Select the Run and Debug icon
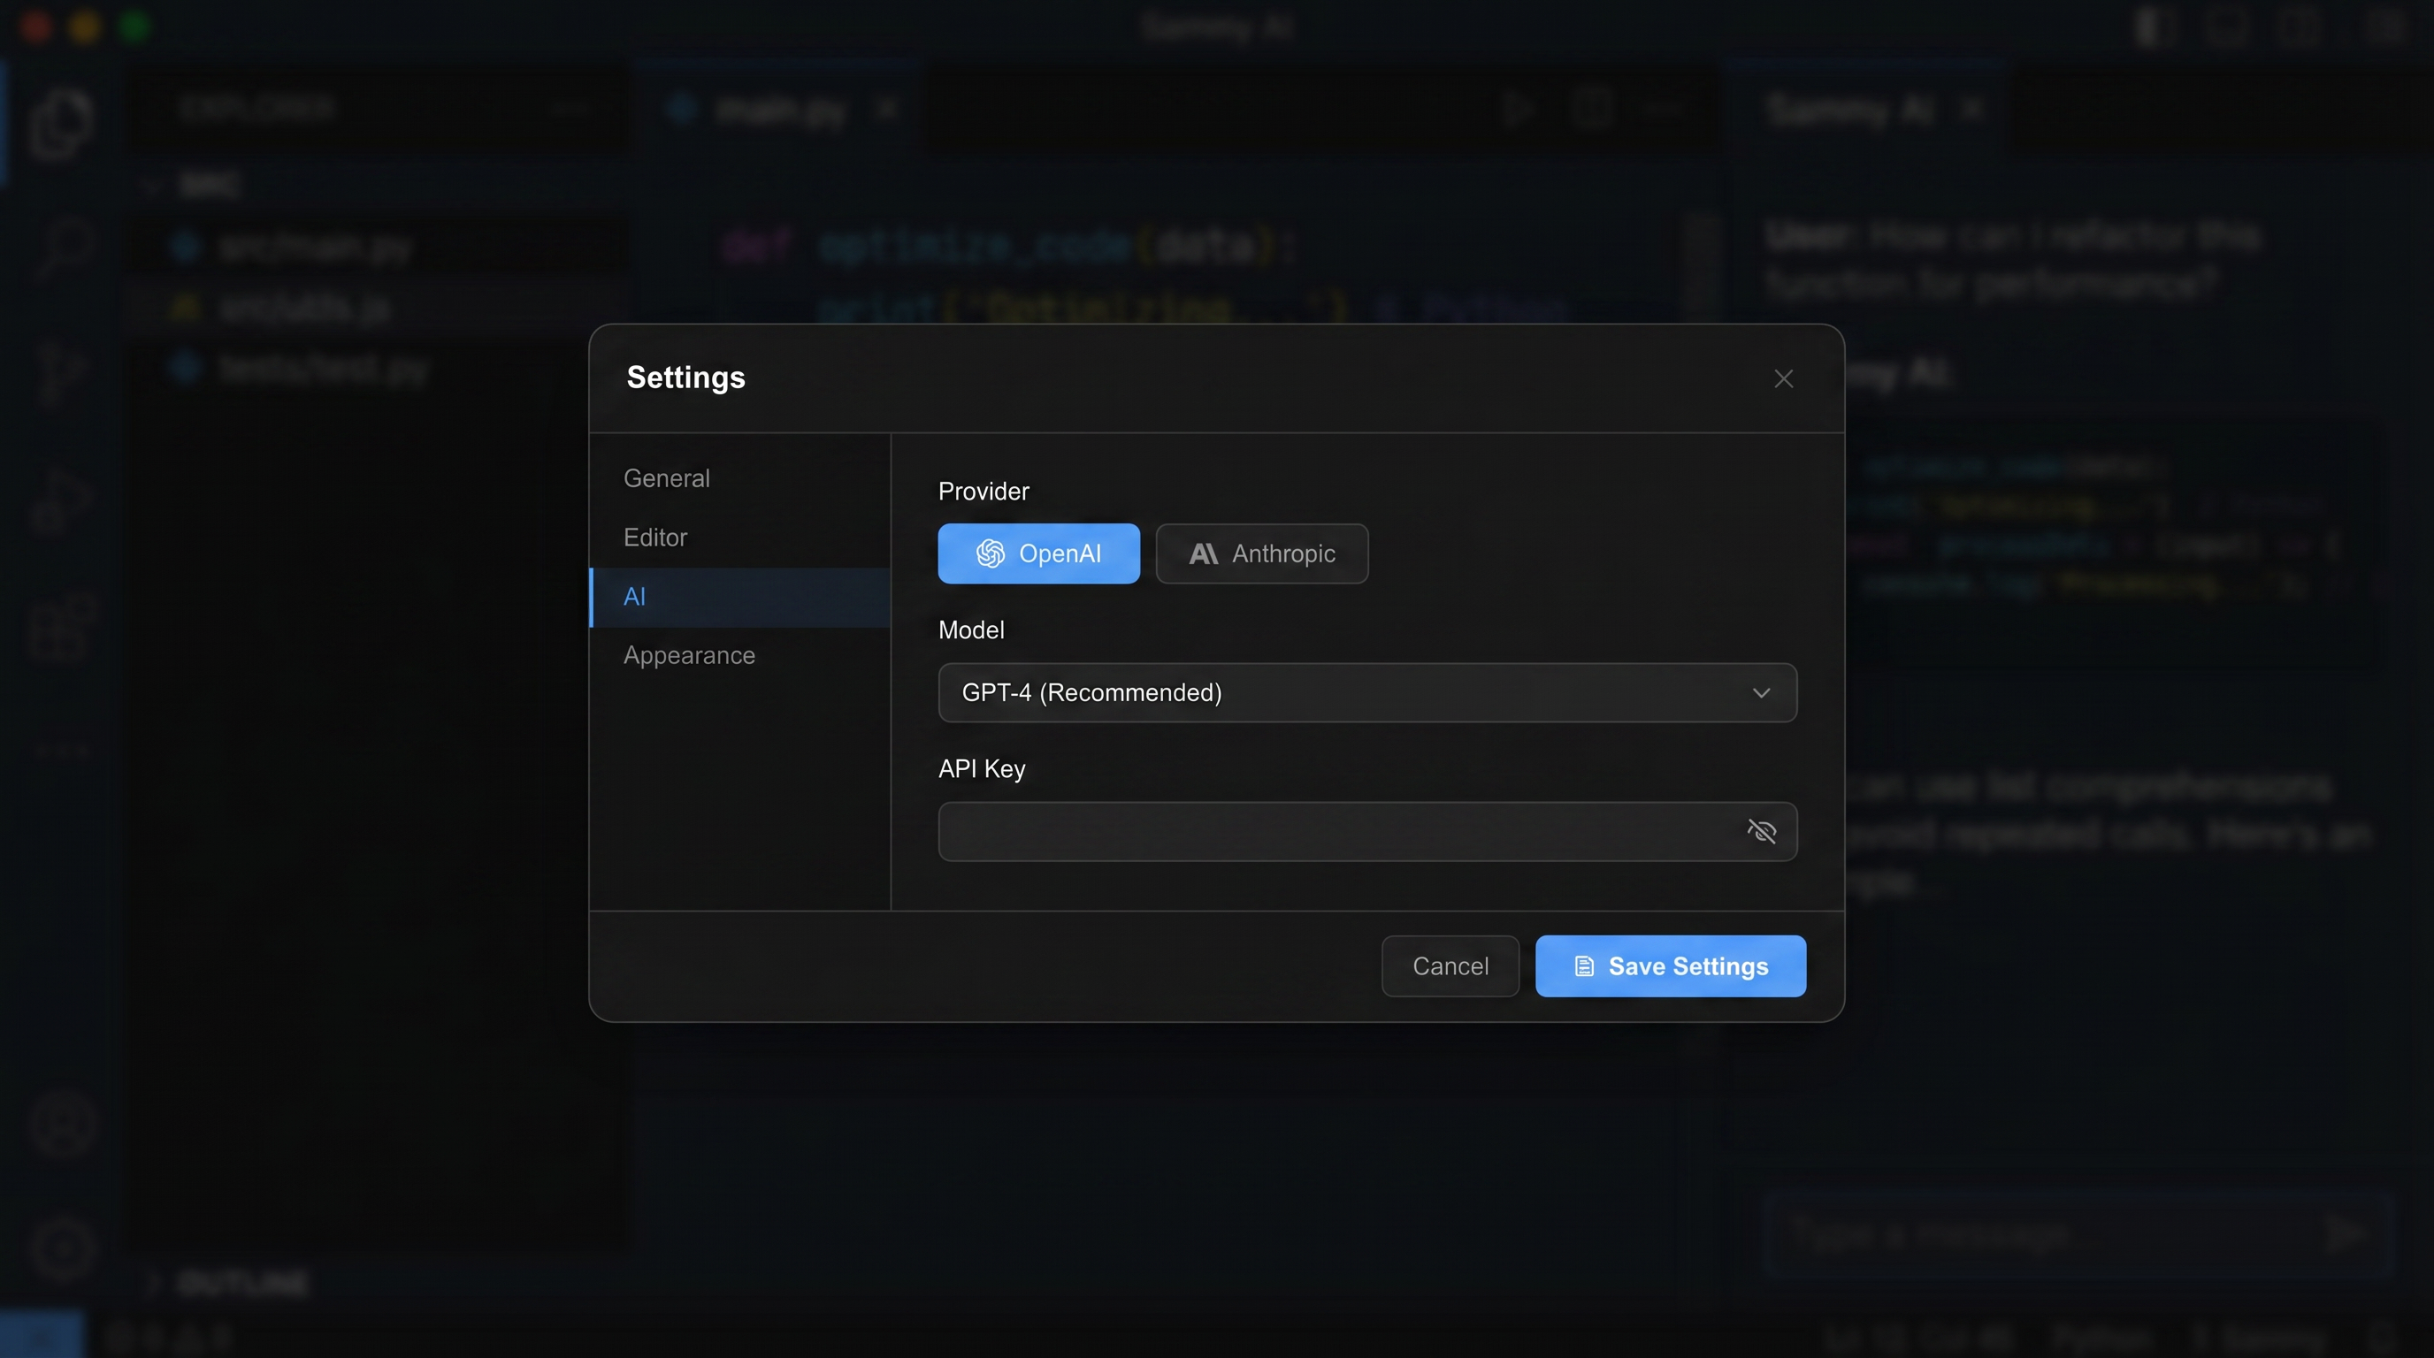 point(60,499)
